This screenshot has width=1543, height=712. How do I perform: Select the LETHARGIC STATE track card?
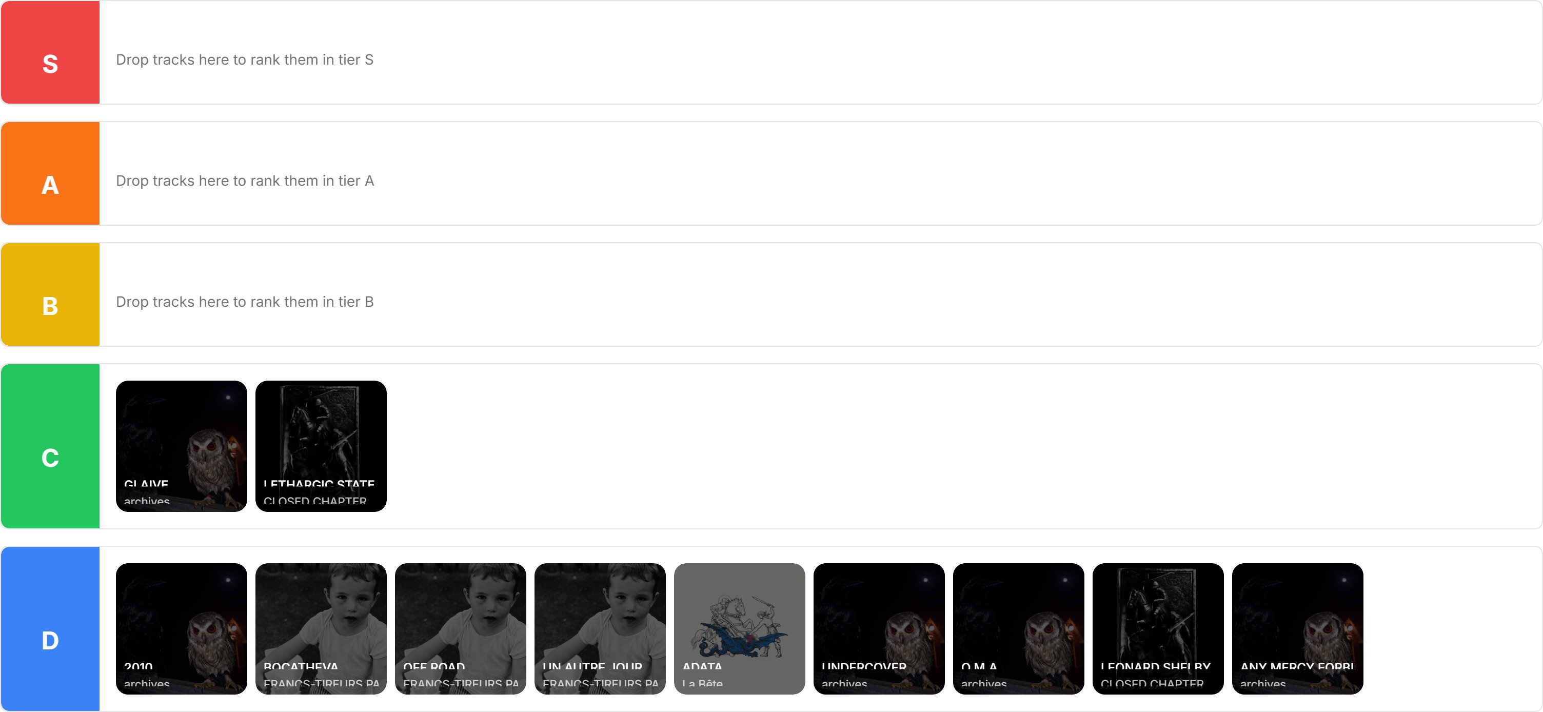pyautogui.click(x=321, y=446)
